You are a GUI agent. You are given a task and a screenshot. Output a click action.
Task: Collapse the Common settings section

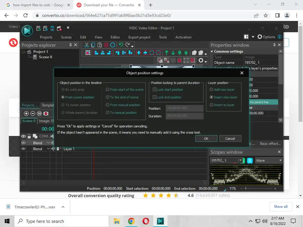[x=212, y=51]
